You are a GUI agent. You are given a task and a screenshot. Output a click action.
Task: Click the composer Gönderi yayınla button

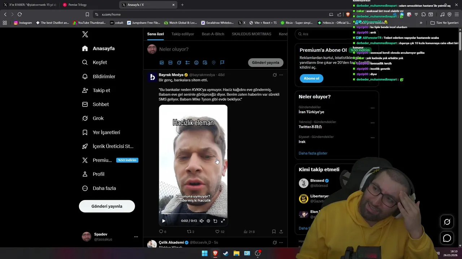pos(266,62)
